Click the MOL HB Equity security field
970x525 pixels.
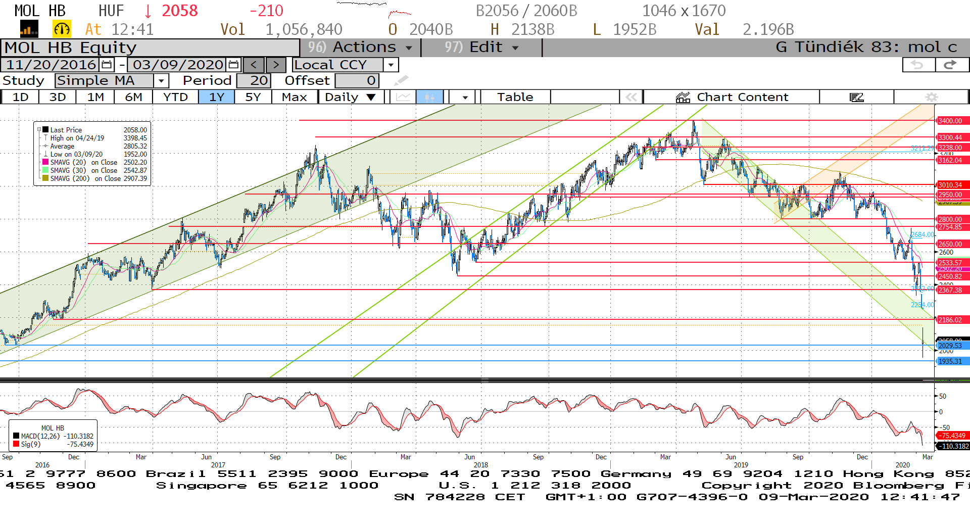151,47
